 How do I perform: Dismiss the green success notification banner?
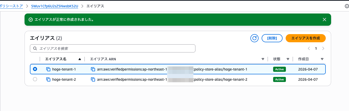click(324, 20)
